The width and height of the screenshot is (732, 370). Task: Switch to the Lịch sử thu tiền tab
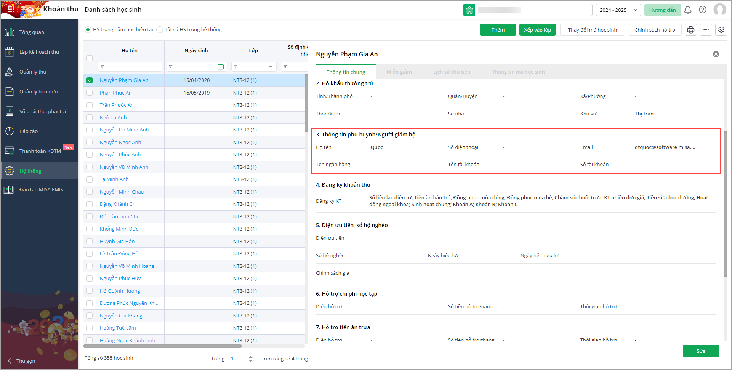click(452, 72)
